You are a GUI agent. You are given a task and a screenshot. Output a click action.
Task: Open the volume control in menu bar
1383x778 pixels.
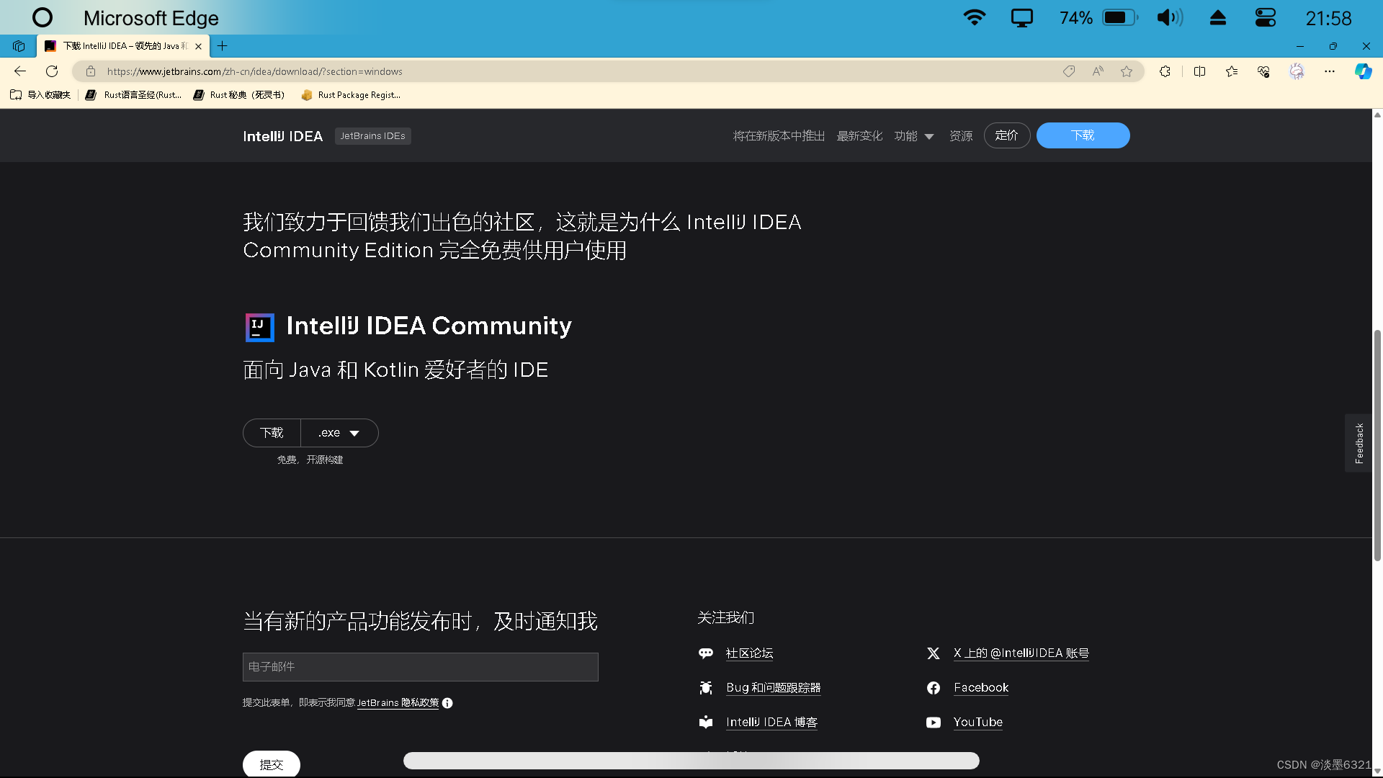[1170, 17]
